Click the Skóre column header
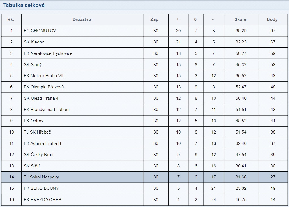The height and width of the screenshot is (207, 289). tap(240, 19)
